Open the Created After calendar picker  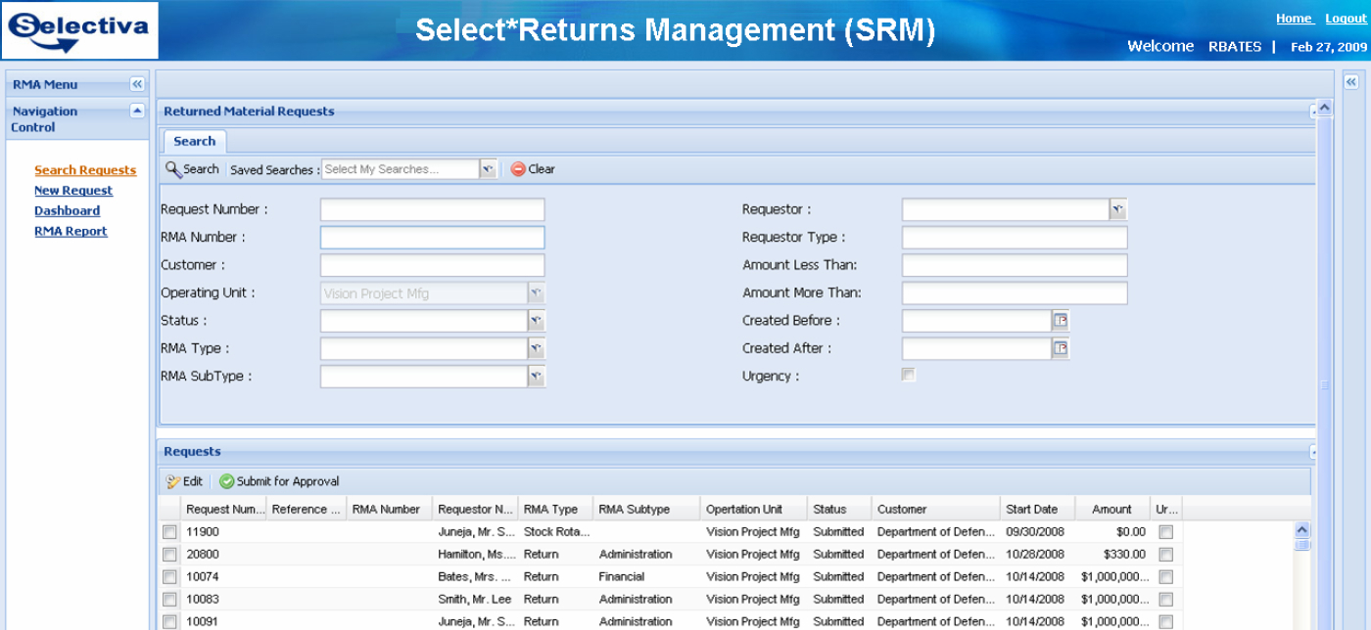click(x=1061, y=348)
